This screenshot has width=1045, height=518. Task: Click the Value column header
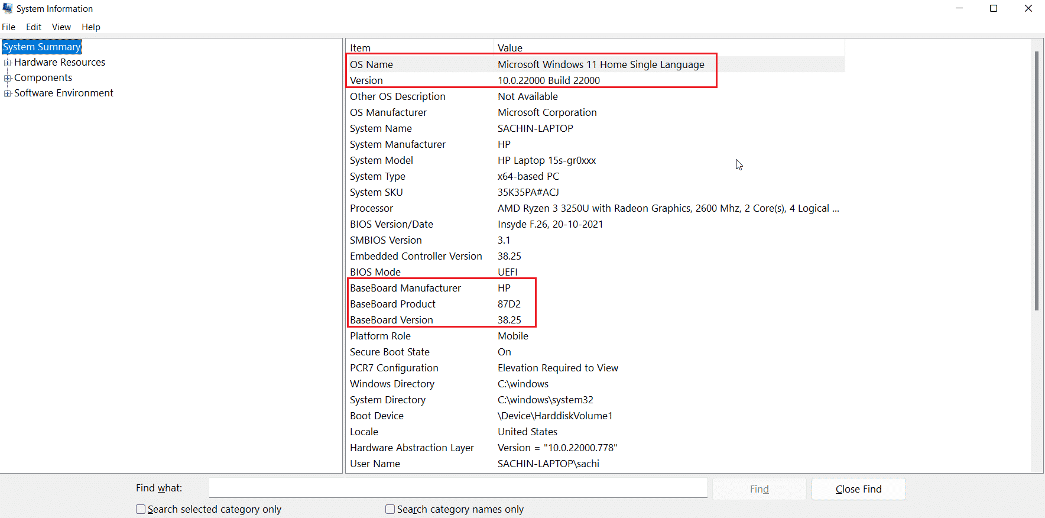pyautogui.click(x=669, y=48)
